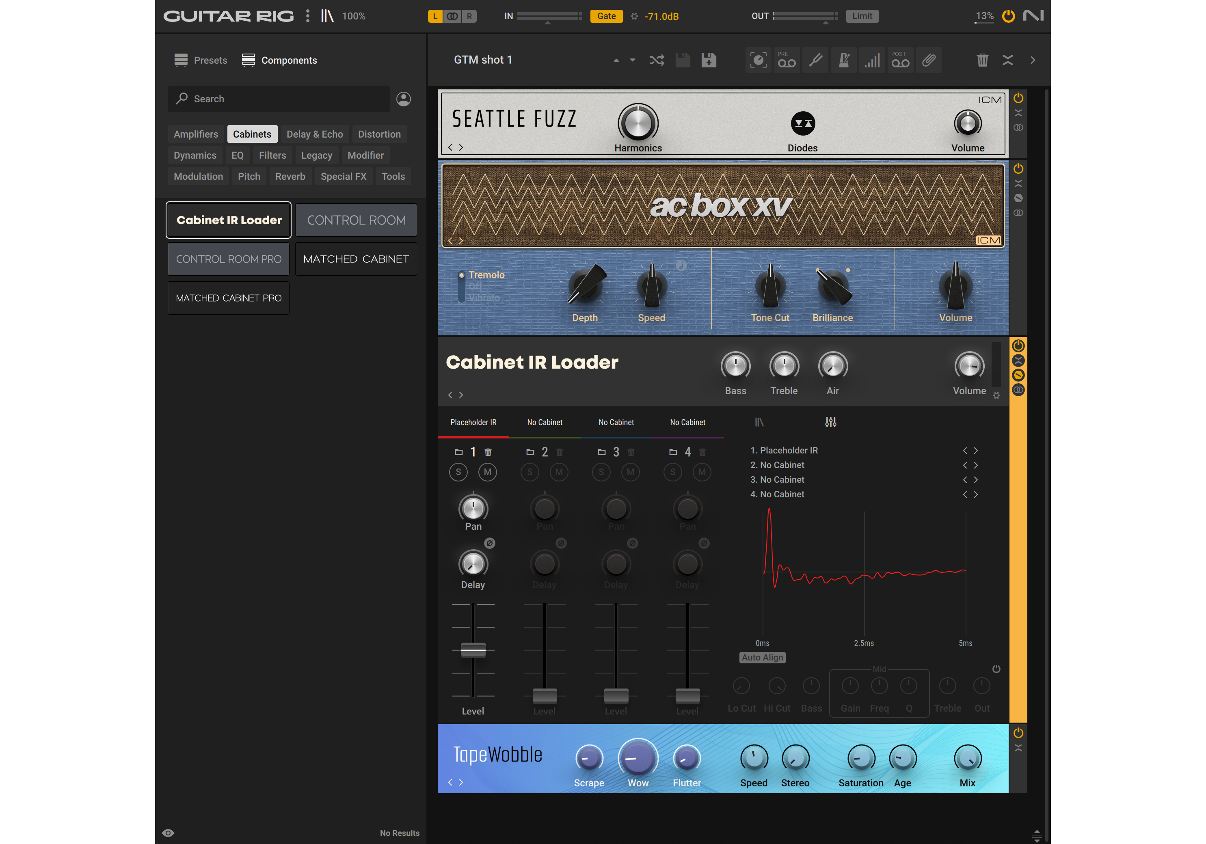
Task: Collapse the AC Box XV module
Action: point(1018,183)
